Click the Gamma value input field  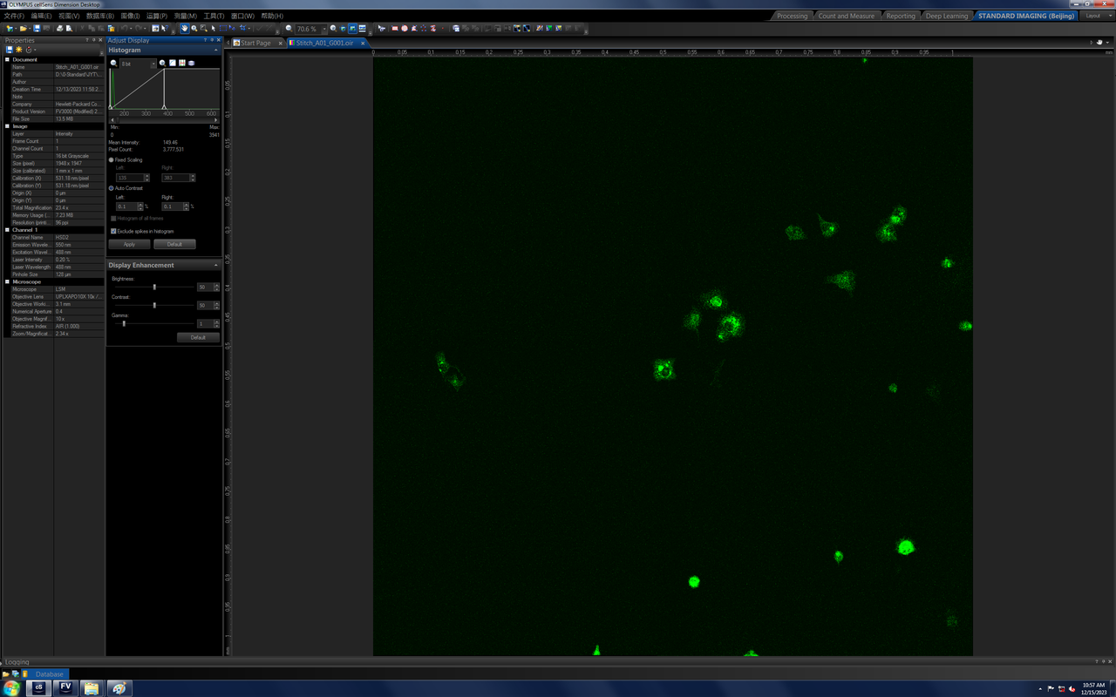coord(204,323)
